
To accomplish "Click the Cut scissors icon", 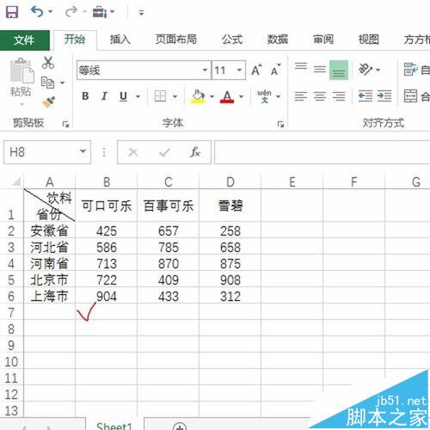I will tap(48, 63).
